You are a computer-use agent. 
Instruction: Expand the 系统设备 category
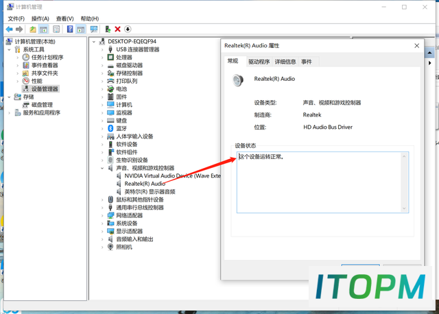coord(102,224)
